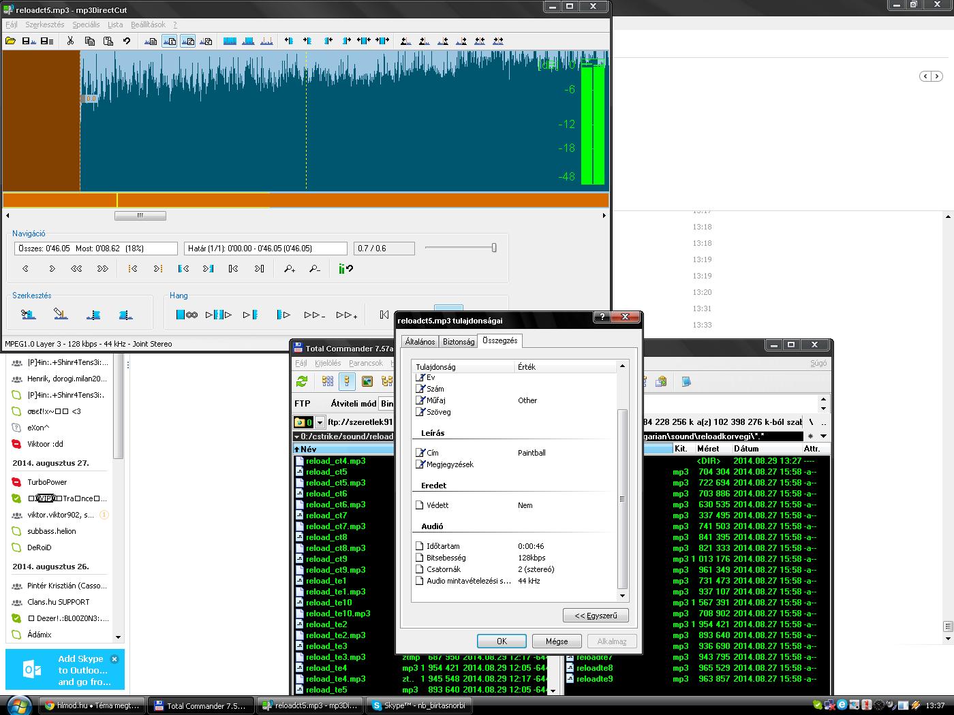
Task: Click the green reset-levels icon in Navigáció
Action: point(345,269)
